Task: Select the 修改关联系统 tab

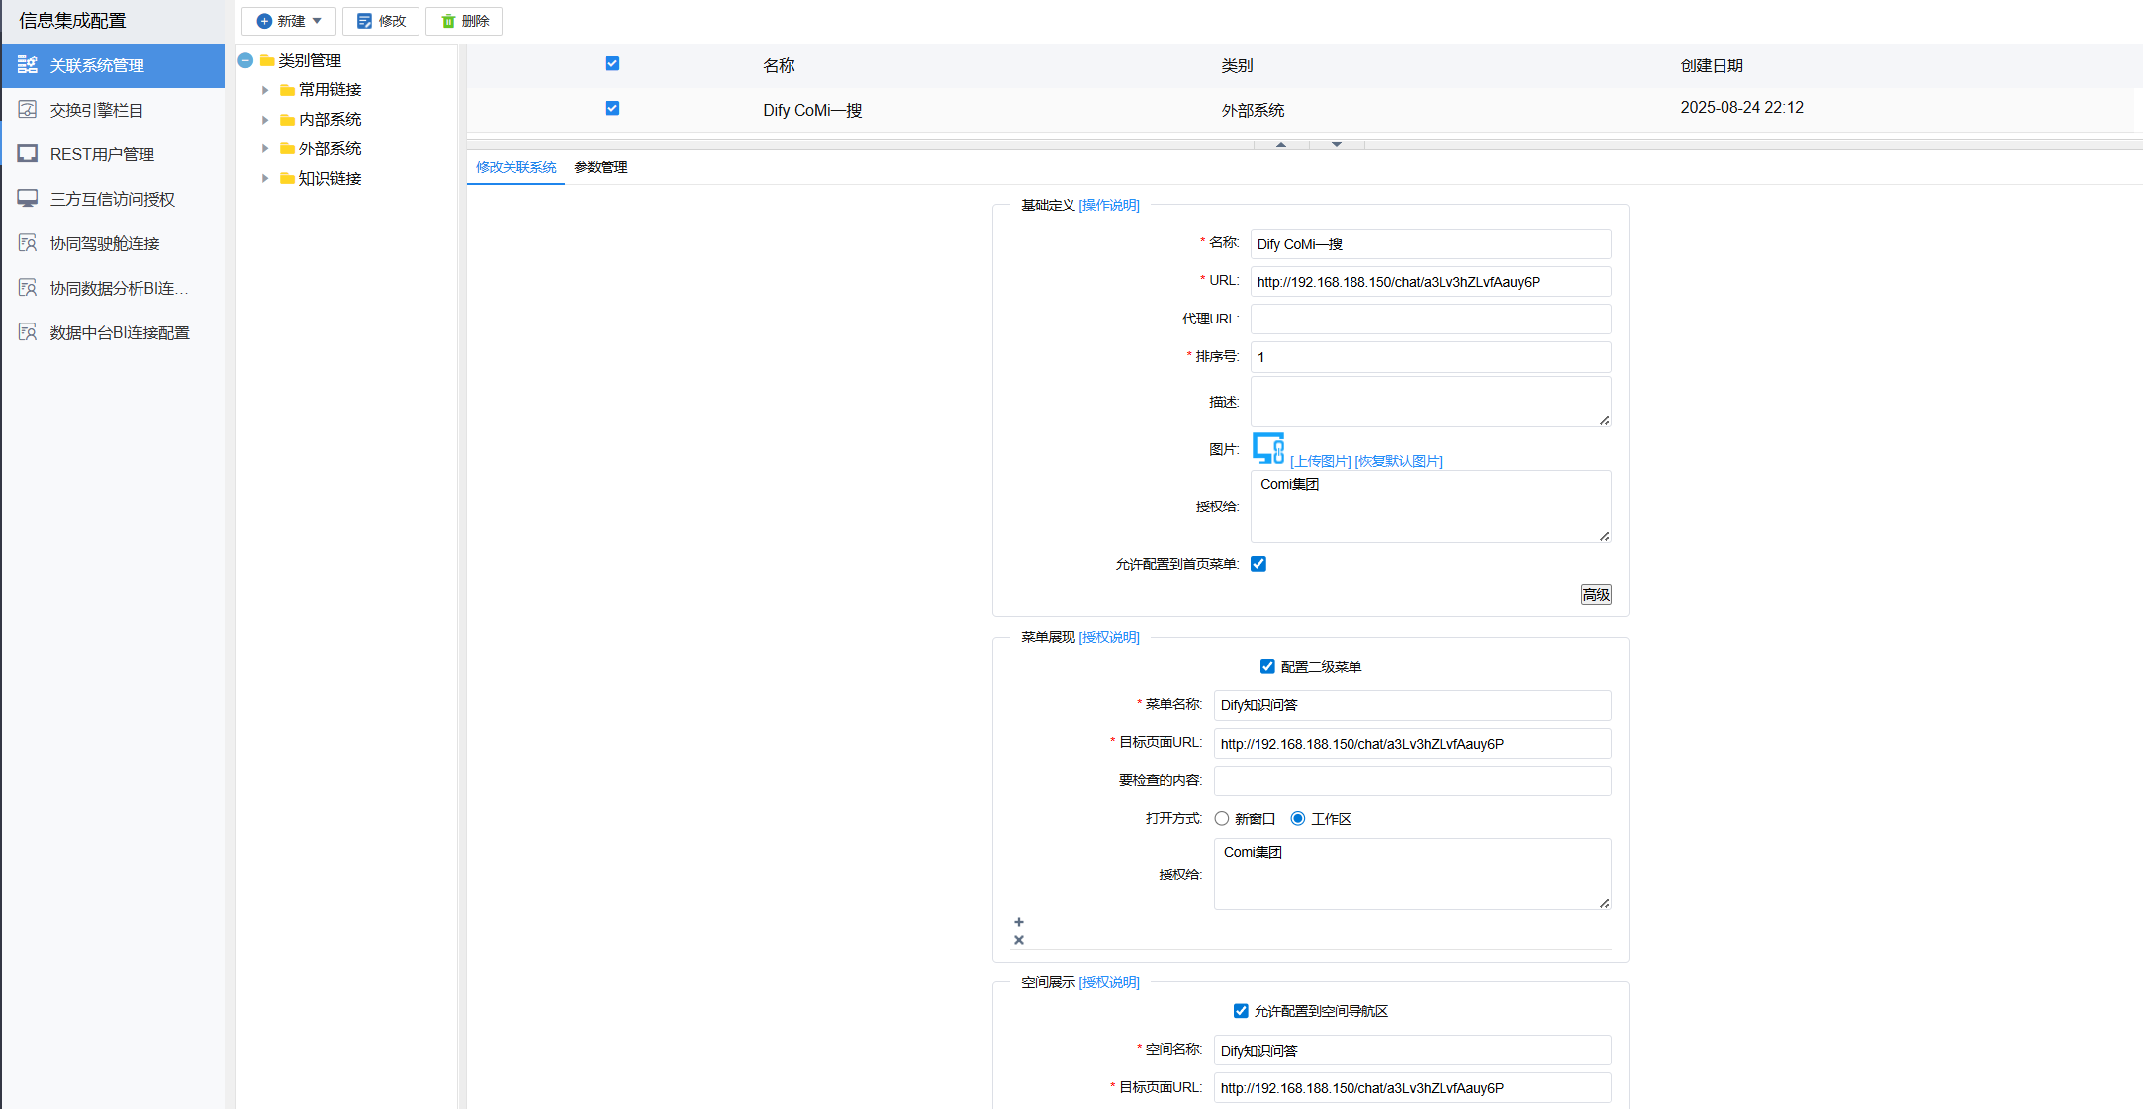Action: pyautogui.click(x=515, y=167)
